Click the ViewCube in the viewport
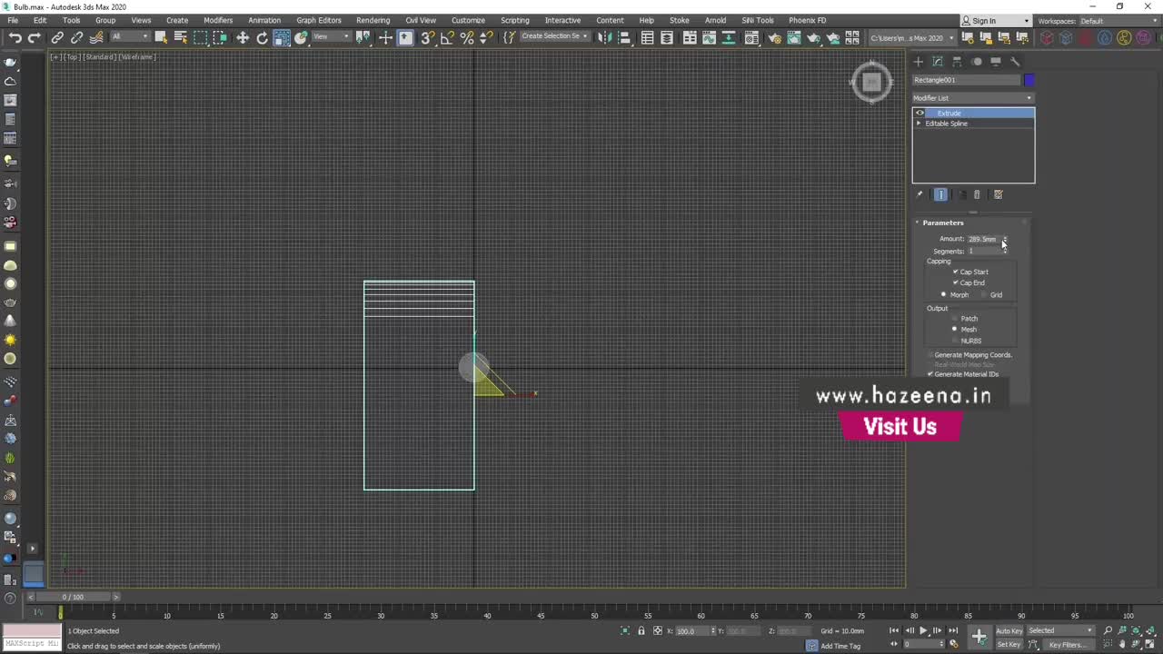The height and width of the screenshot is (654, 1163). pyautogui.click(x=871, y=82)
